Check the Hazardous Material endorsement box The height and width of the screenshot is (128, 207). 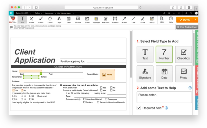pyautogui.click(x=84, y=99)
